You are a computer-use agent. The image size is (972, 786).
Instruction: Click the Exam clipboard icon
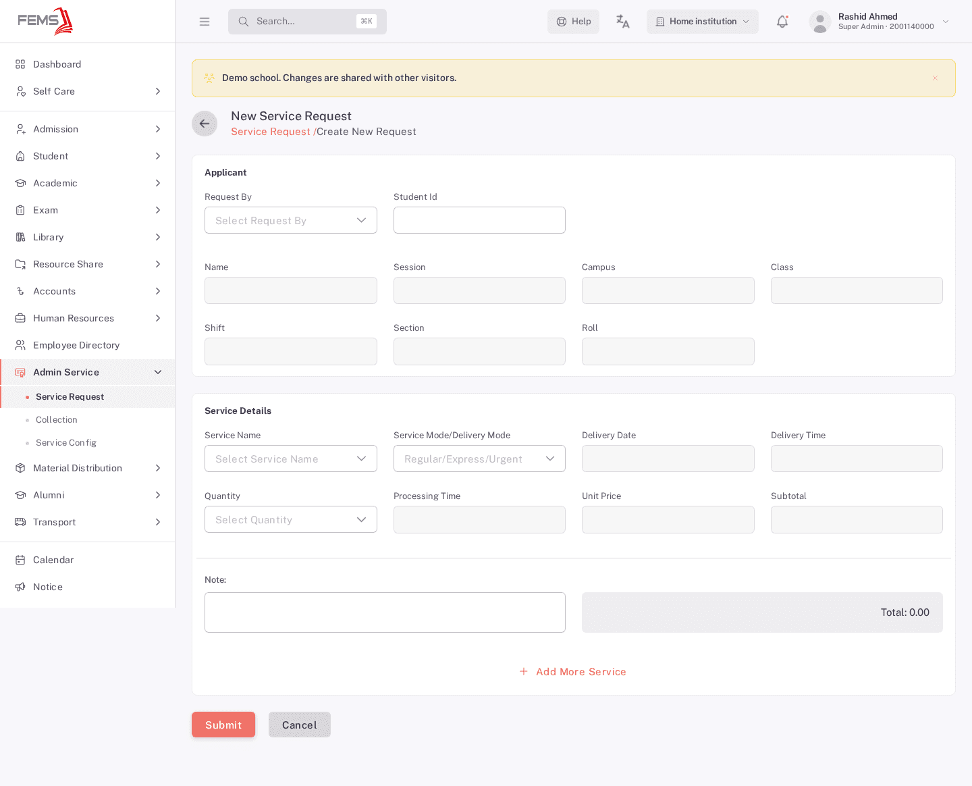pyautogui.click(x=20, y=210)
